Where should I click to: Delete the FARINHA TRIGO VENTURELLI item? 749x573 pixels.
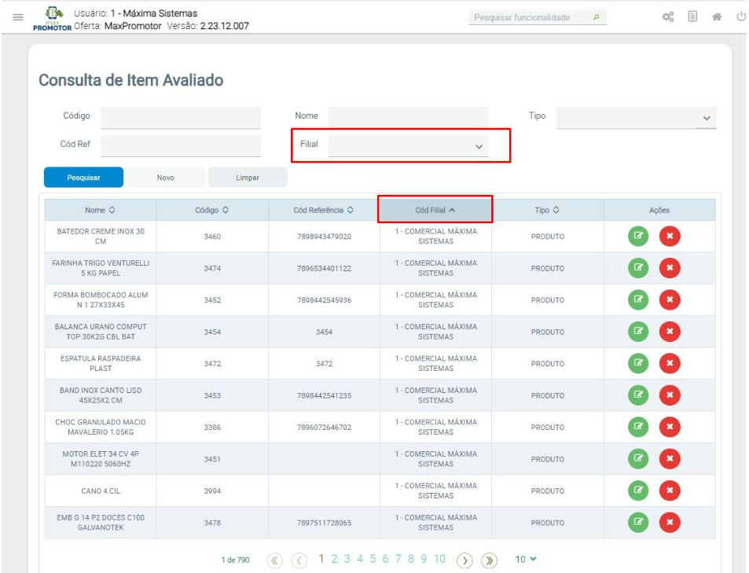pyautogui.click(x=670, y=269)
